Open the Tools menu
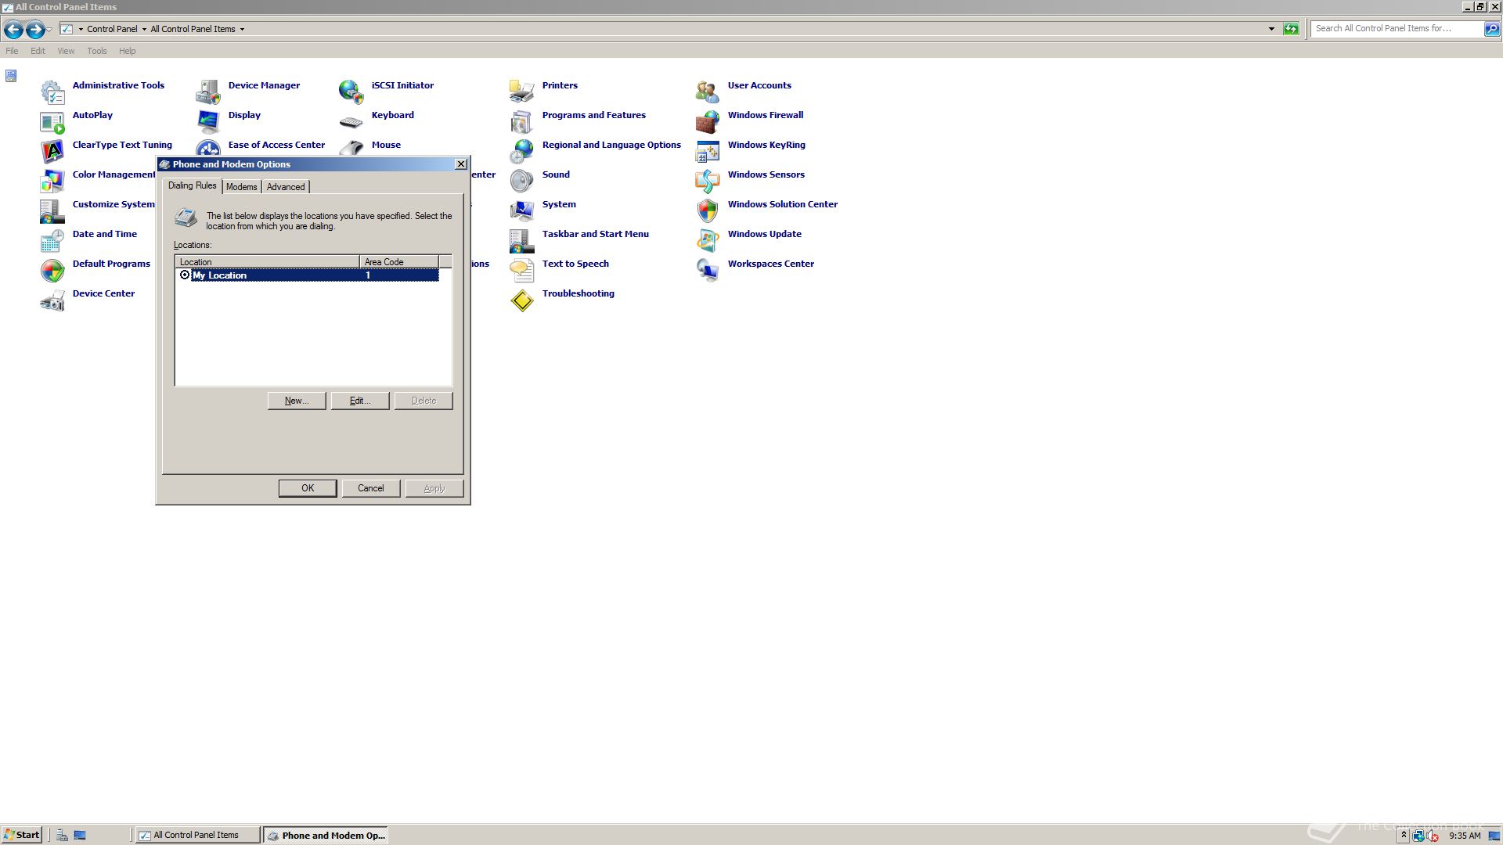1503x845 pixels. point(97,51)
